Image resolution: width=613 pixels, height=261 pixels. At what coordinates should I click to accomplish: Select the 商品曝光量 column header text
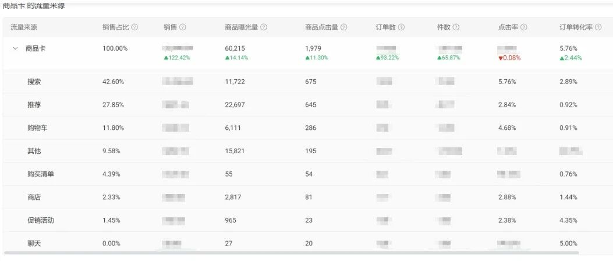[242, 27]
